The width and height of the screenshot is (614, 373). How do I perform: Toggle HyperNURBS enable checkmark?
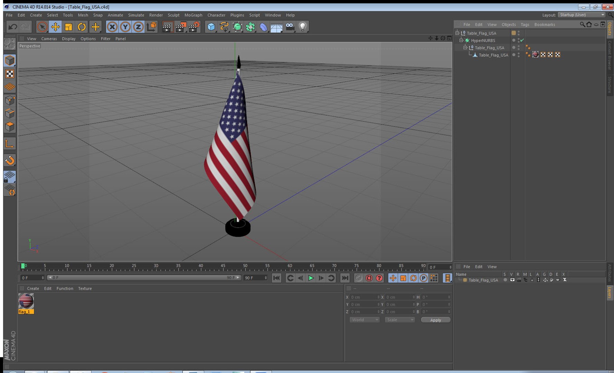coord(522,40)
